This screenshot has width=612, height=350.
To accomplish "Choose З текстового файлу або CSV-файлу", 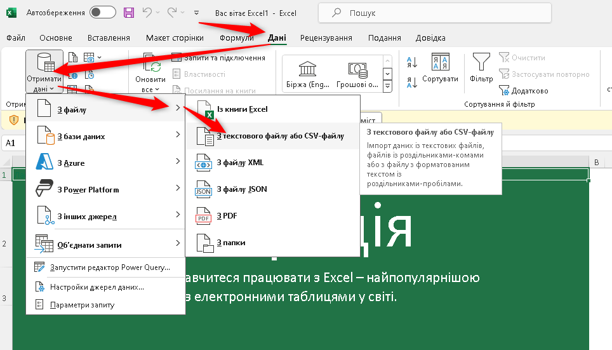I will coord(272,136).
